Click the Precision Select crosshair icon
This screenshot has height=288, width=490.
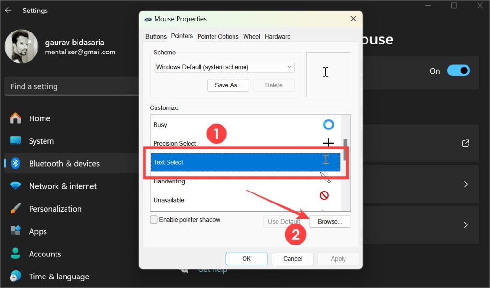tap(328, 143)
